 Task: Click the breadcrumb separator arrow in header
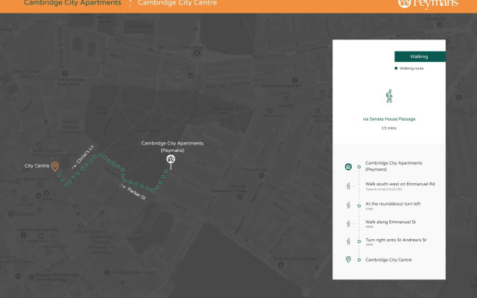coord(130,3)
